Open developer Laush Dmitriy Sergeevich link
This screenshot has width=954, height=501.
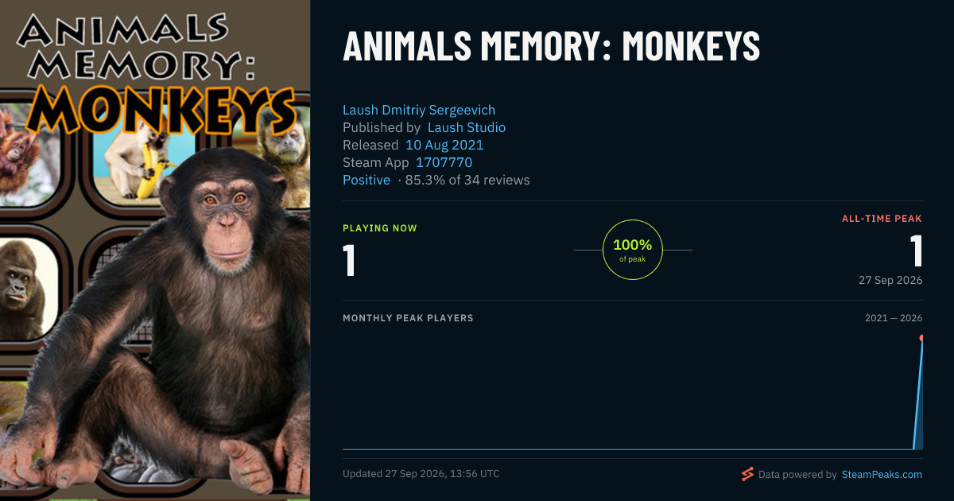coord(419,110)
